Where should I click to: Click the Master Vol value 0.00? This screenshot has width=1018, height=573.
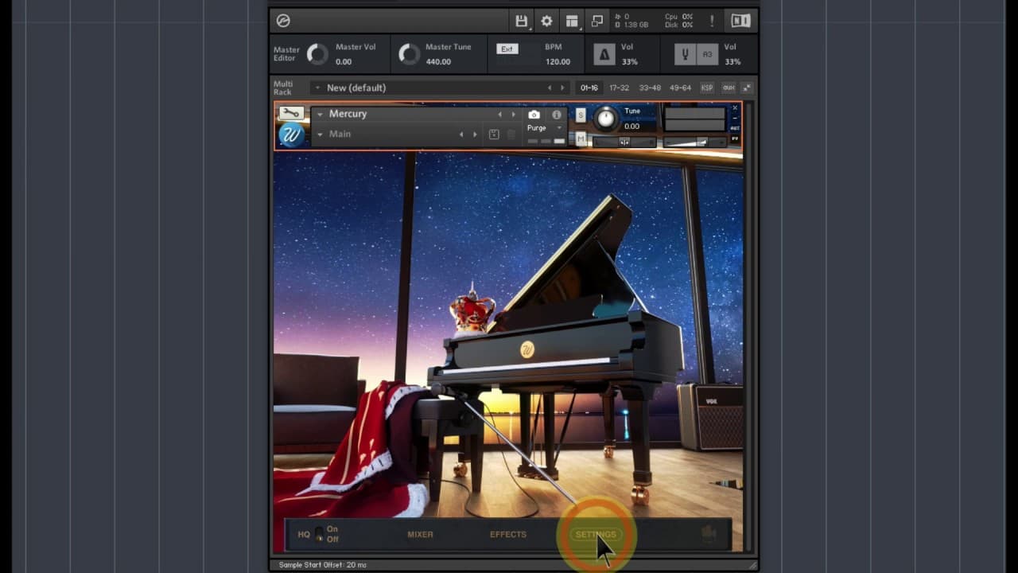tap(344, 61)
